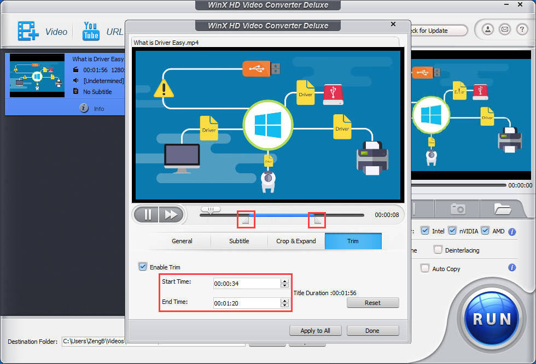This screenshot has width=536, height=364.
Task: Click the Title Duration 00:01:56 text
Action: [325, 293]
